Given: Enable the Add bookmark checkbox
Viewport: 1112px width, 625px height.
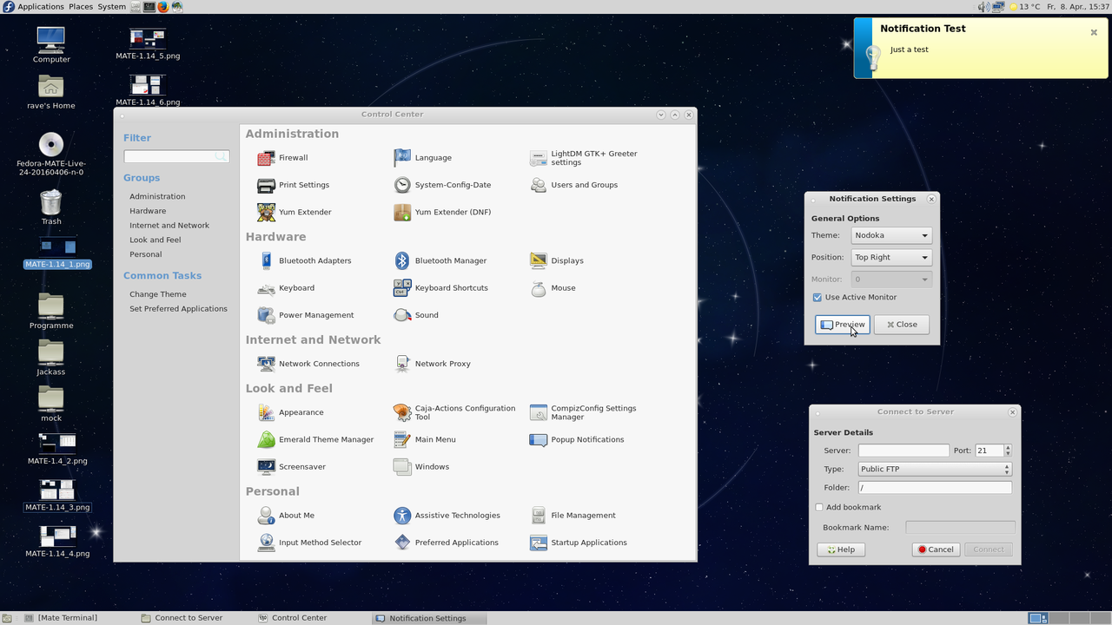Looking at the screenshot, I should pyautogui.click(x=819, y=508).
